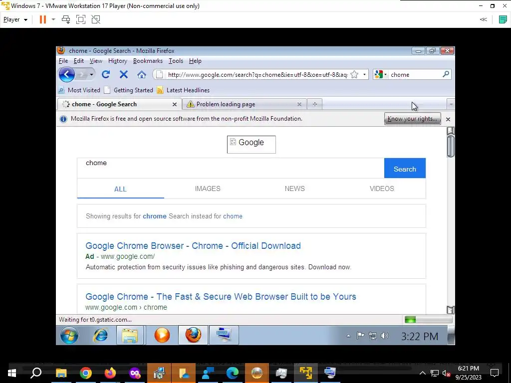Screen dimensions: 511x383
Task: Click the page identity icon in the URL bar
Action: tap(159, 75)
